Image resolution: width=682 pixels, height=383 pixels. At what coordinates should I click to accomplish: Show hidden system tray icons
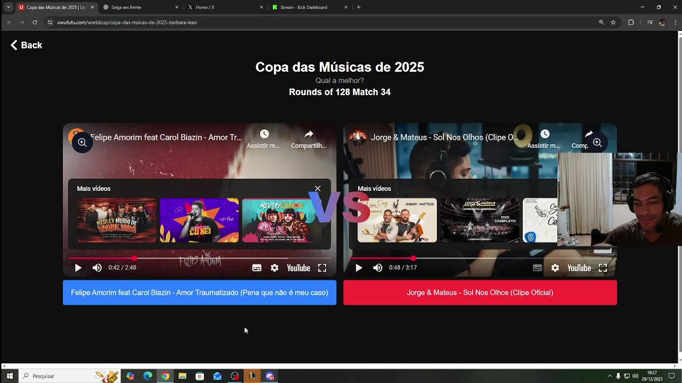coord(610,376)
